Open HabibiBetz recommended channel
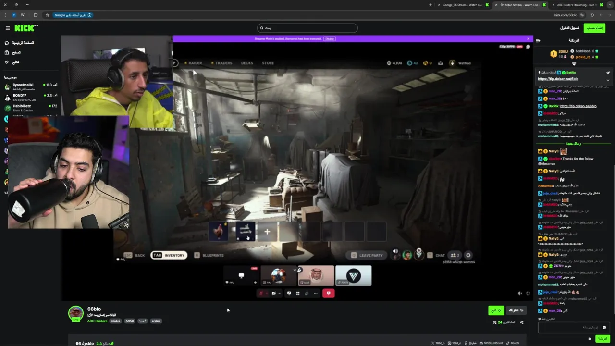This screenshot has width=615, height=346. [x=30, y=108]
